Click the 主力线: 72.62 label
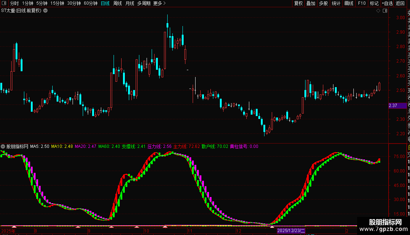The height and width of the screenshot is (235, 410). (187, 146)
